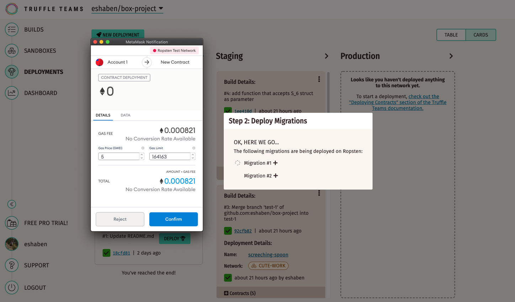Open the Dashboard chart icon
The height and width of the screenshot is (302, 515).
12,93
